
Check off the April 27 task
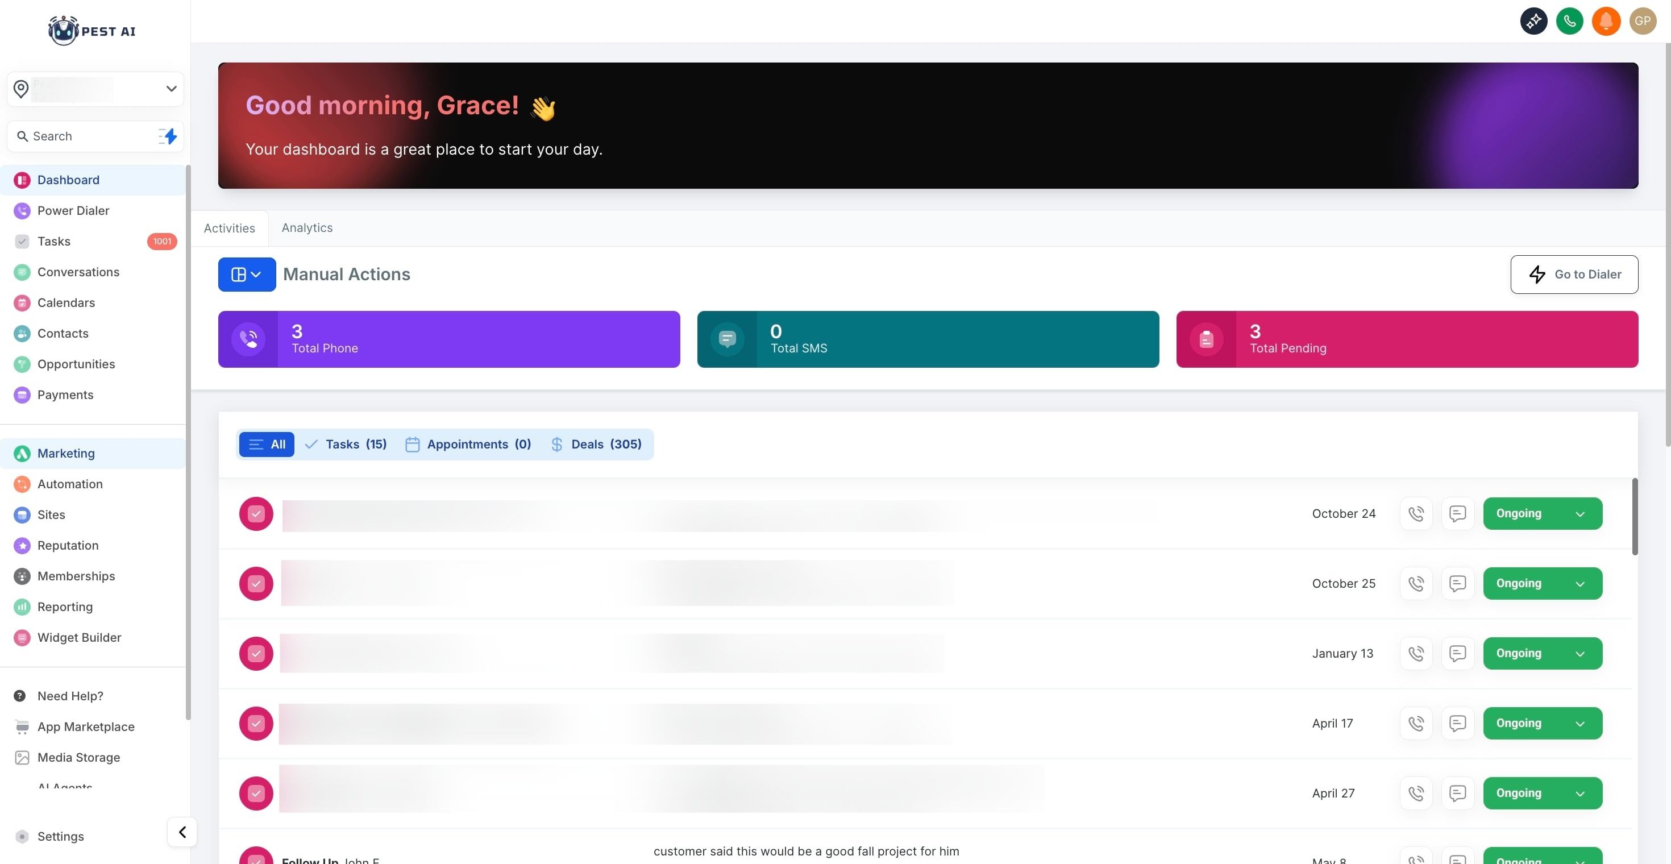click(256, 794)
